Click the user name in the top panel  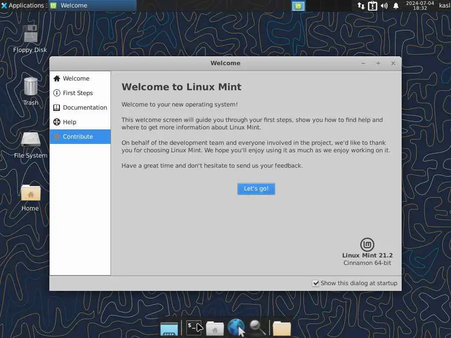[445, 5]
